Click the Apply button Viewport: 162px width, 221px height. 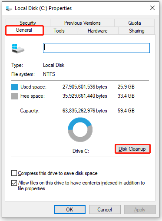tap(140, 209)
